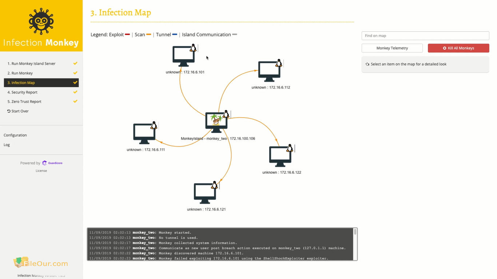Click label 'unknown : 172.16.6.122'
This screenshot has height=279, width=497.
pos(282,173)
